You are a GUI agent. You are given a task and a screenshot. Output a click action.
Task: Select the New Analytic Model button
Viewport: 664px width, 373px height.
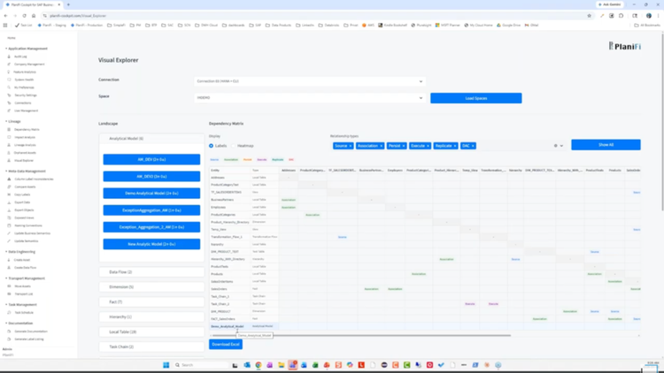pyautogui.click(x=151, y=244)
